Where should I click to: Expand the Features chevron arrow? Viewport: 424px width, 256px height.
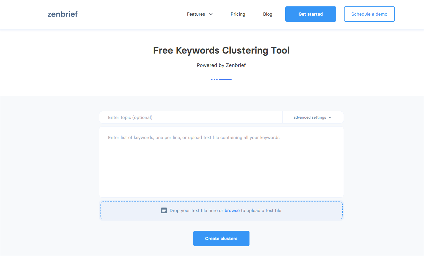(x=211, y=14)
